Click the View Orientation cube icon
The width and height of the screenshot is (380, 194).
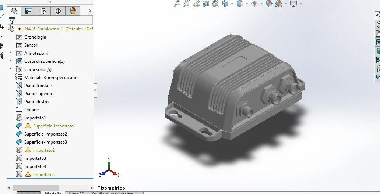pyautogui.click(x=225, y=4)
